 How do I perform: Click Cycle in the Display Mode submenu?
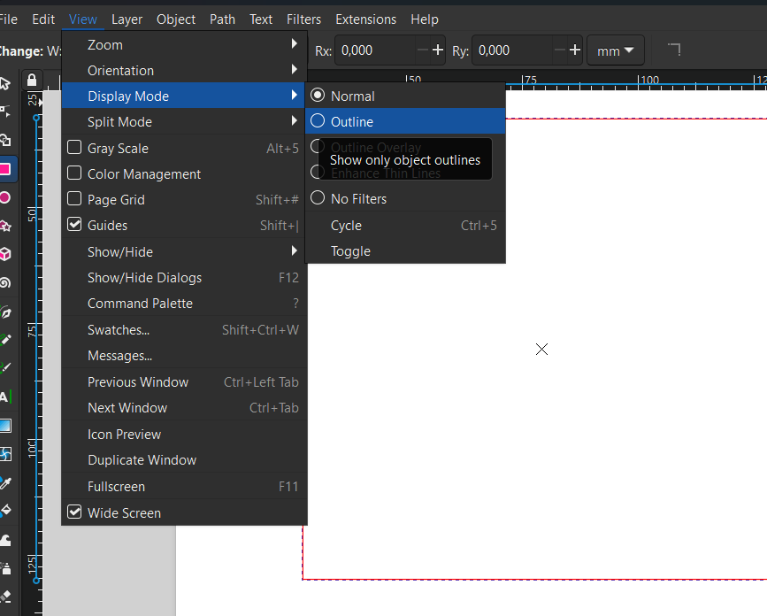click(x=405, y=226)
